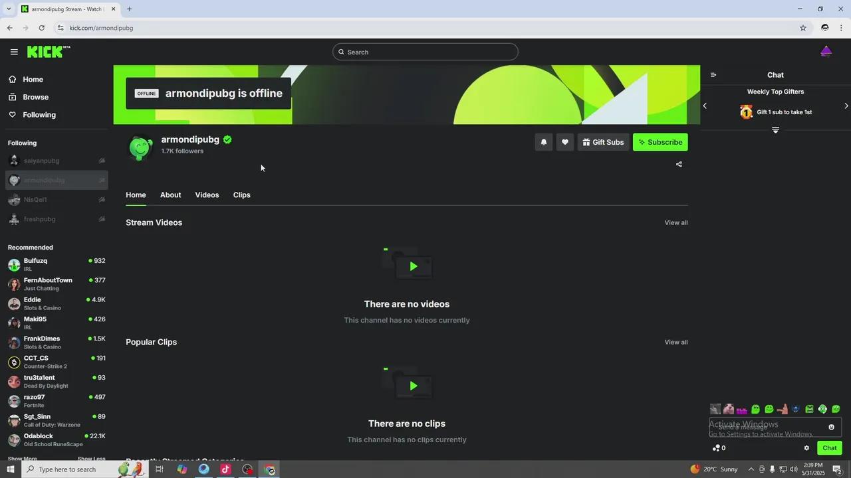Viewport: 851px width, 478px height.
Task: Open the Chrome three-dot menu
Action: 842,28
